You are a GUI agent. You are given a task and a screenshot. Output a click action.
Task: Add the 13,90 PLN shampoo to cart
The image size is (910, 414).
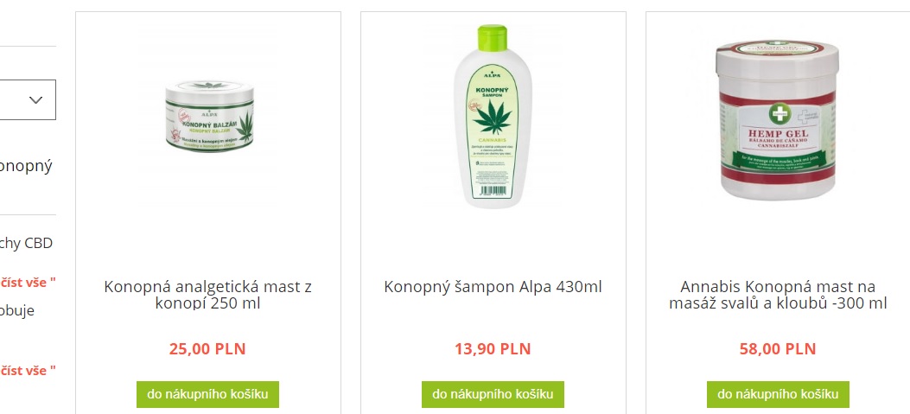click(x=493, y=394)
